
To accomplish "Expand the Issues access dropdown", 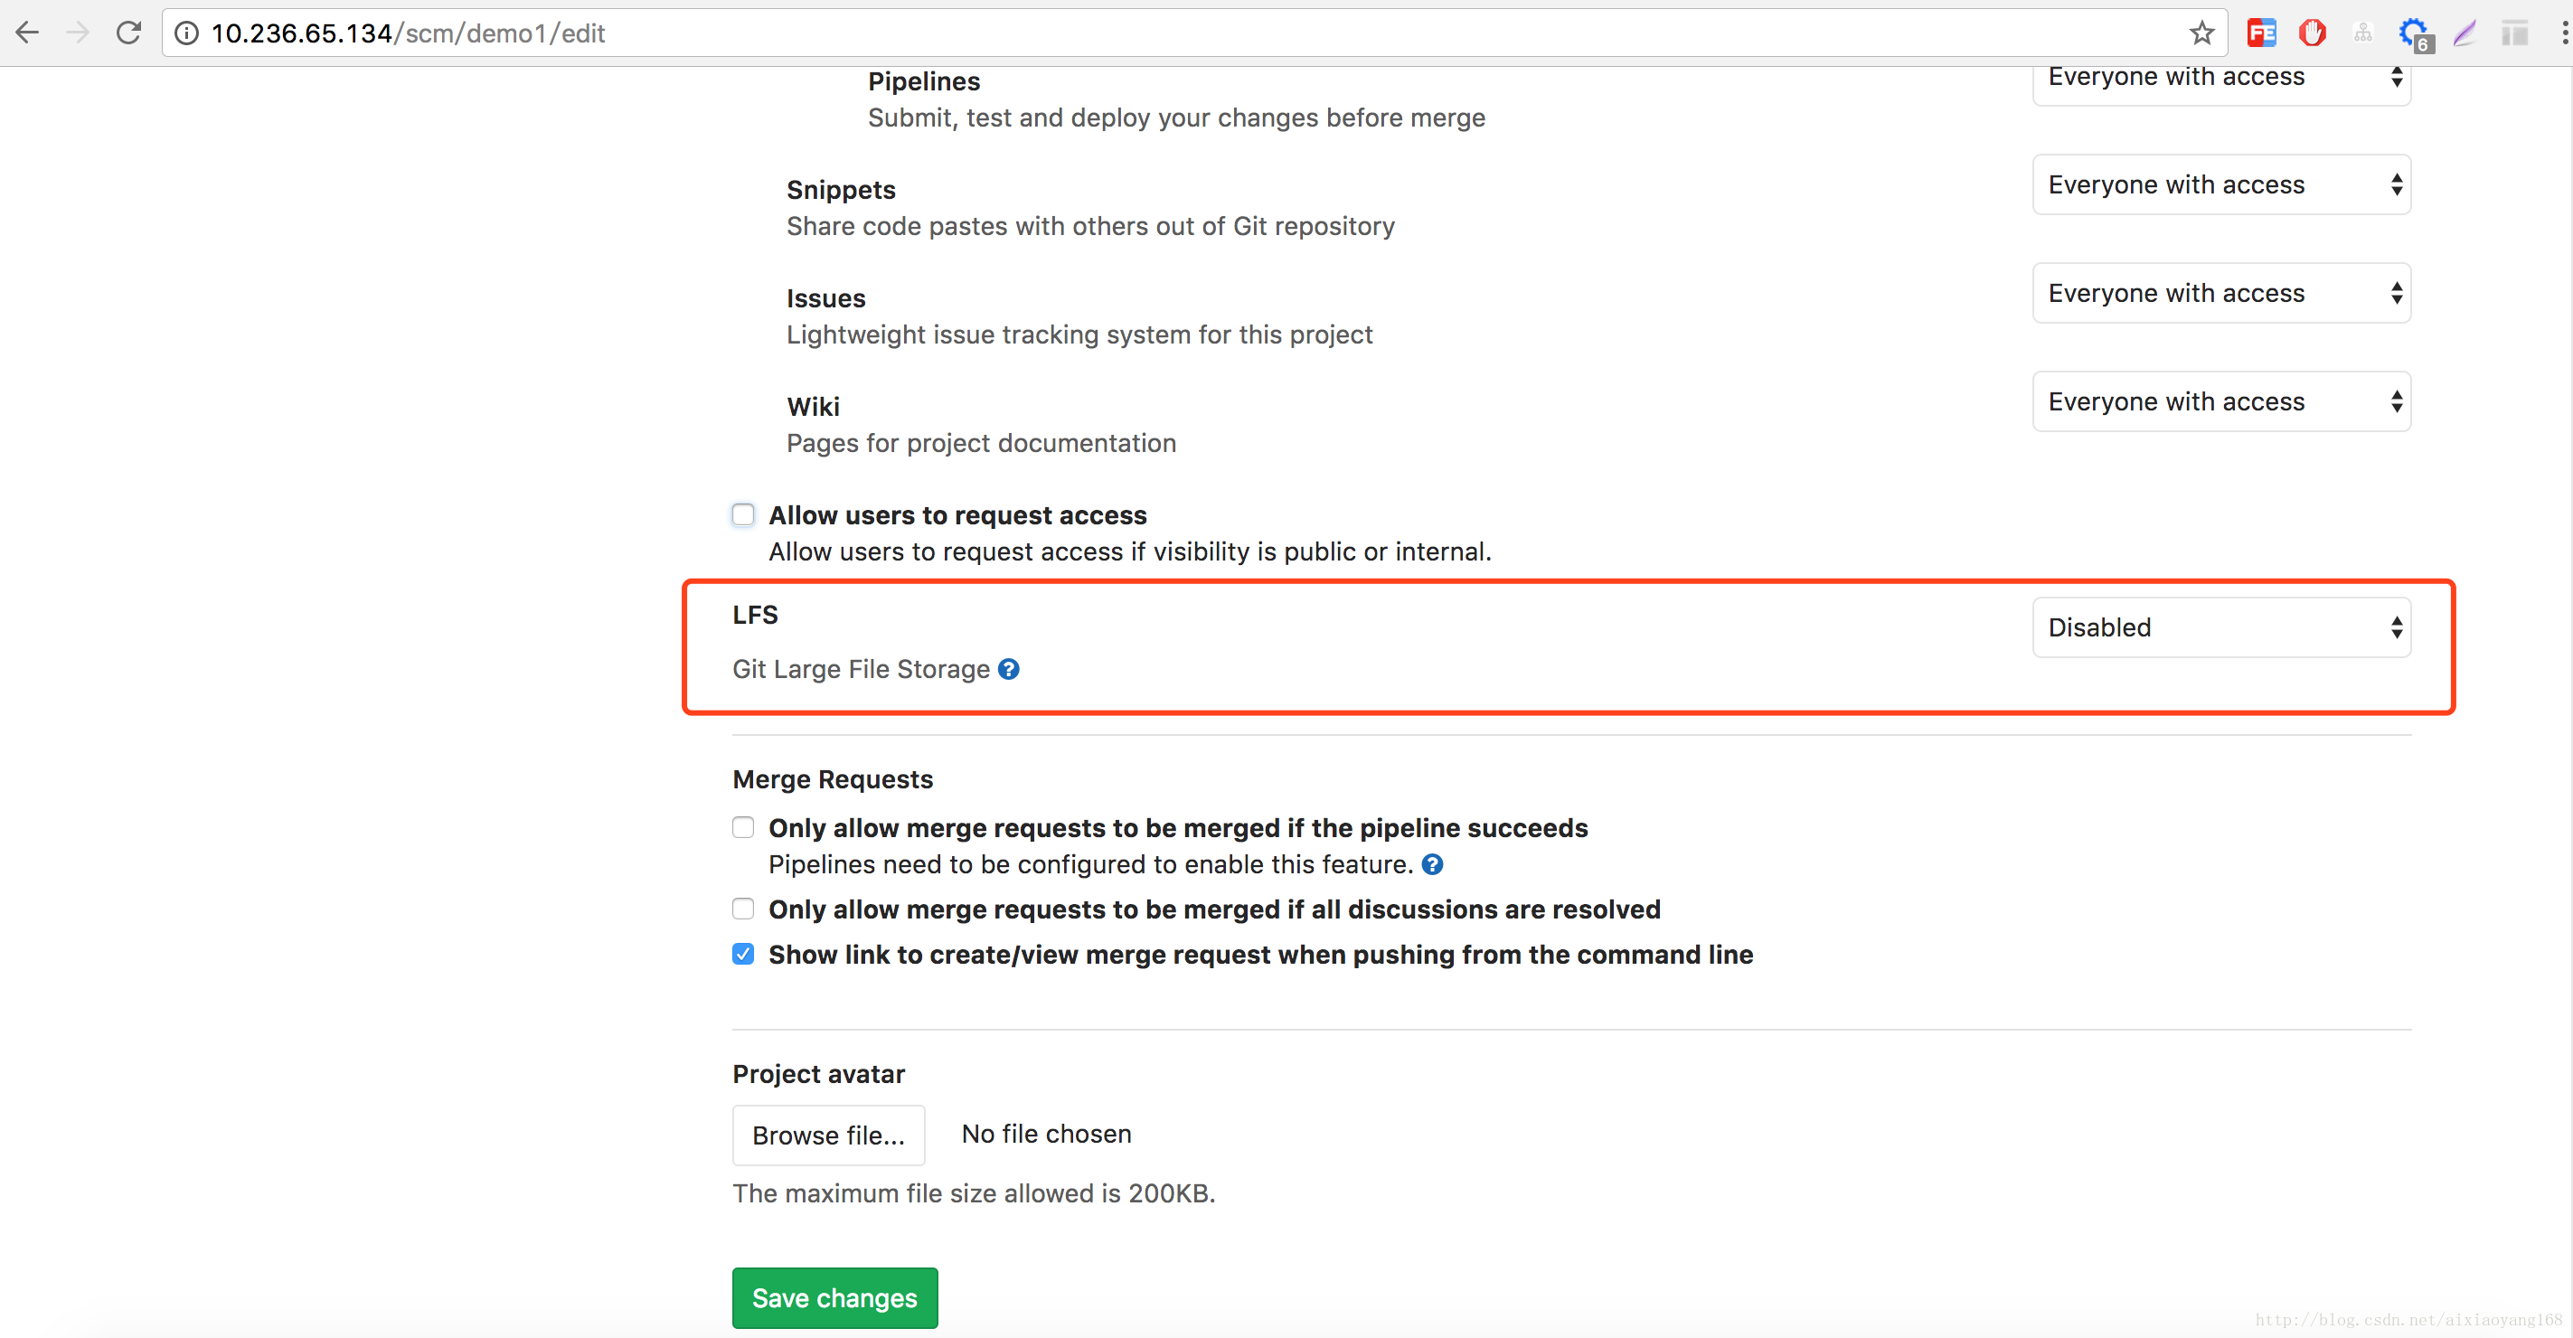I will click(2224, 293).
